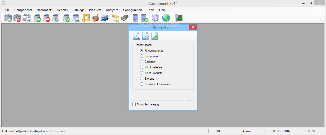Screen dimensions: 326x135
Task: Open the File menu
Action: pos(7,10)
